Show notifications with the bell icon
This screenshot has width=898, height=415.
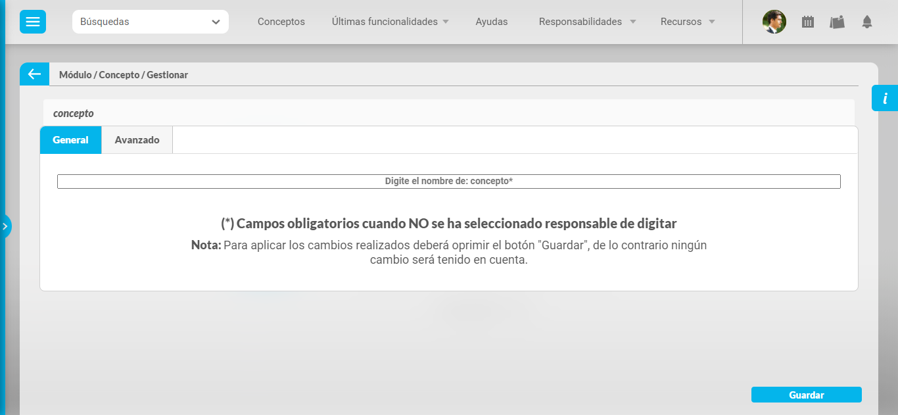pyautogui.click(x=867, y=22)
